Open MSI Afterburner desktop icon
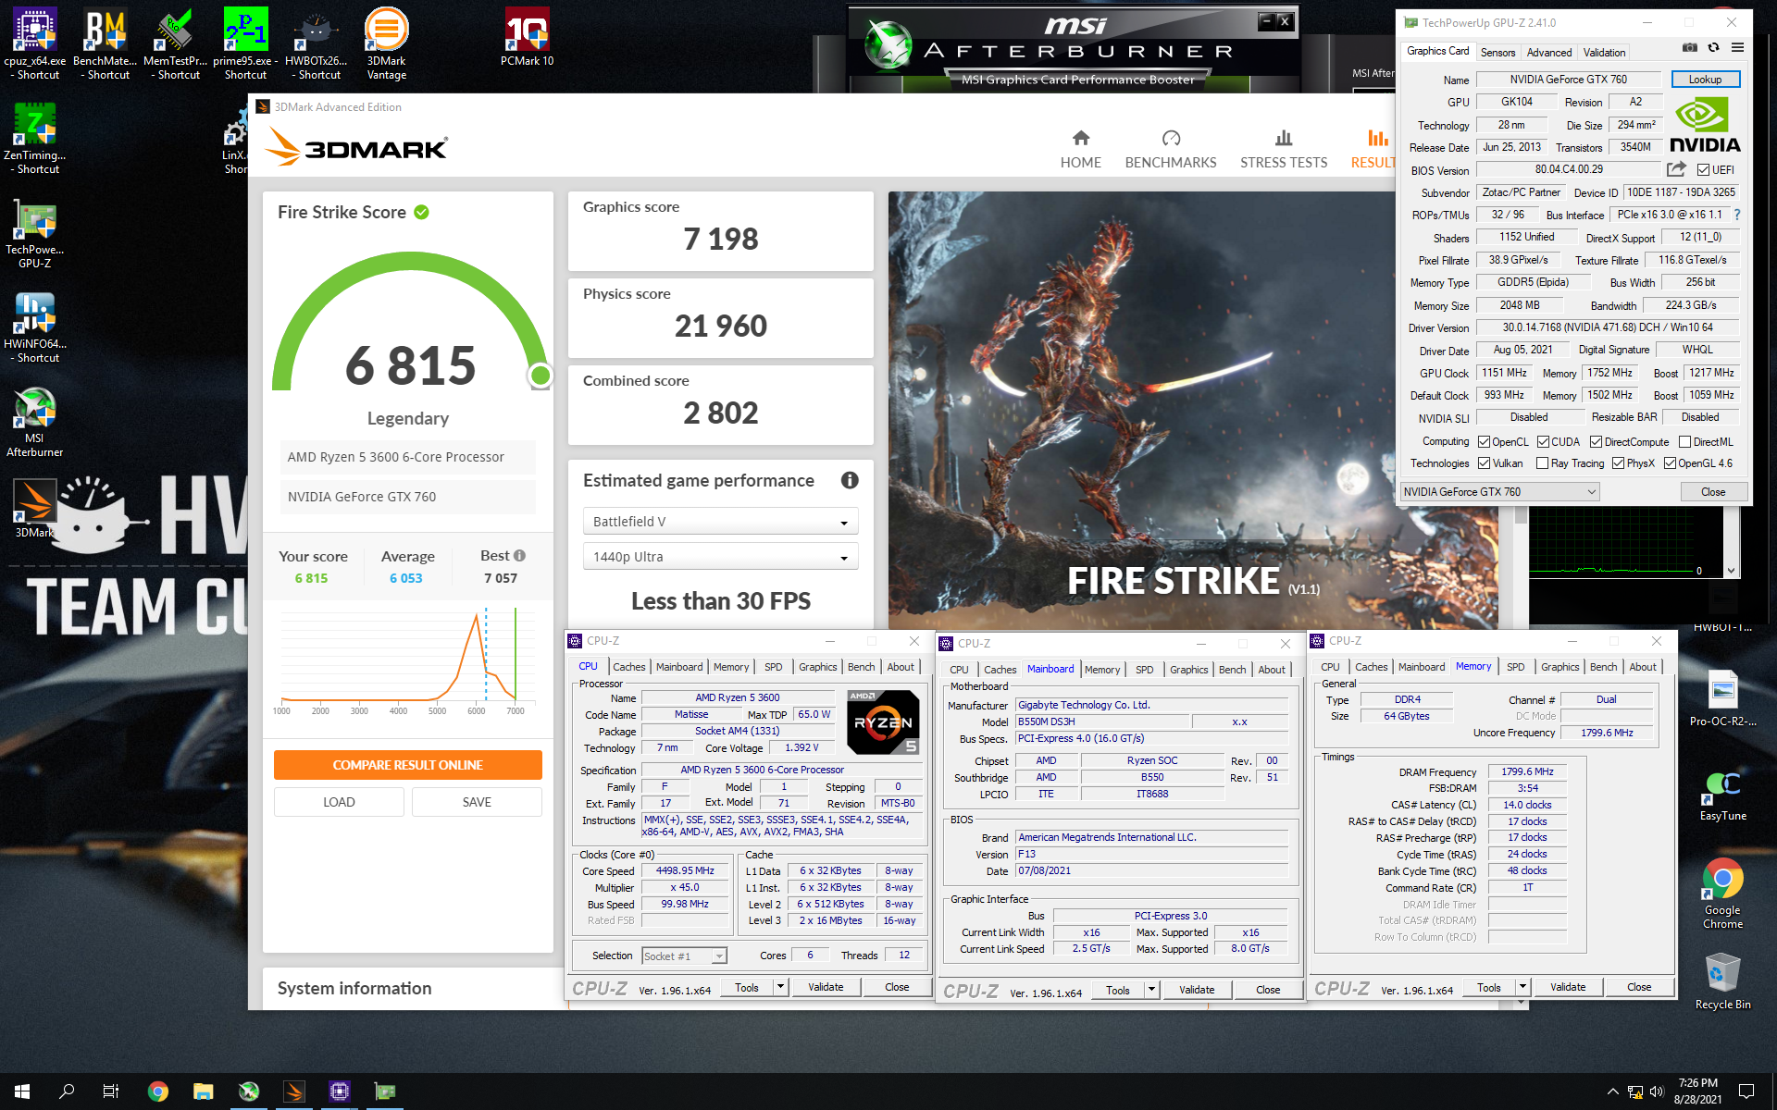The height and width of the screenshot is (1110, 1777). click(x=34, y=421)
